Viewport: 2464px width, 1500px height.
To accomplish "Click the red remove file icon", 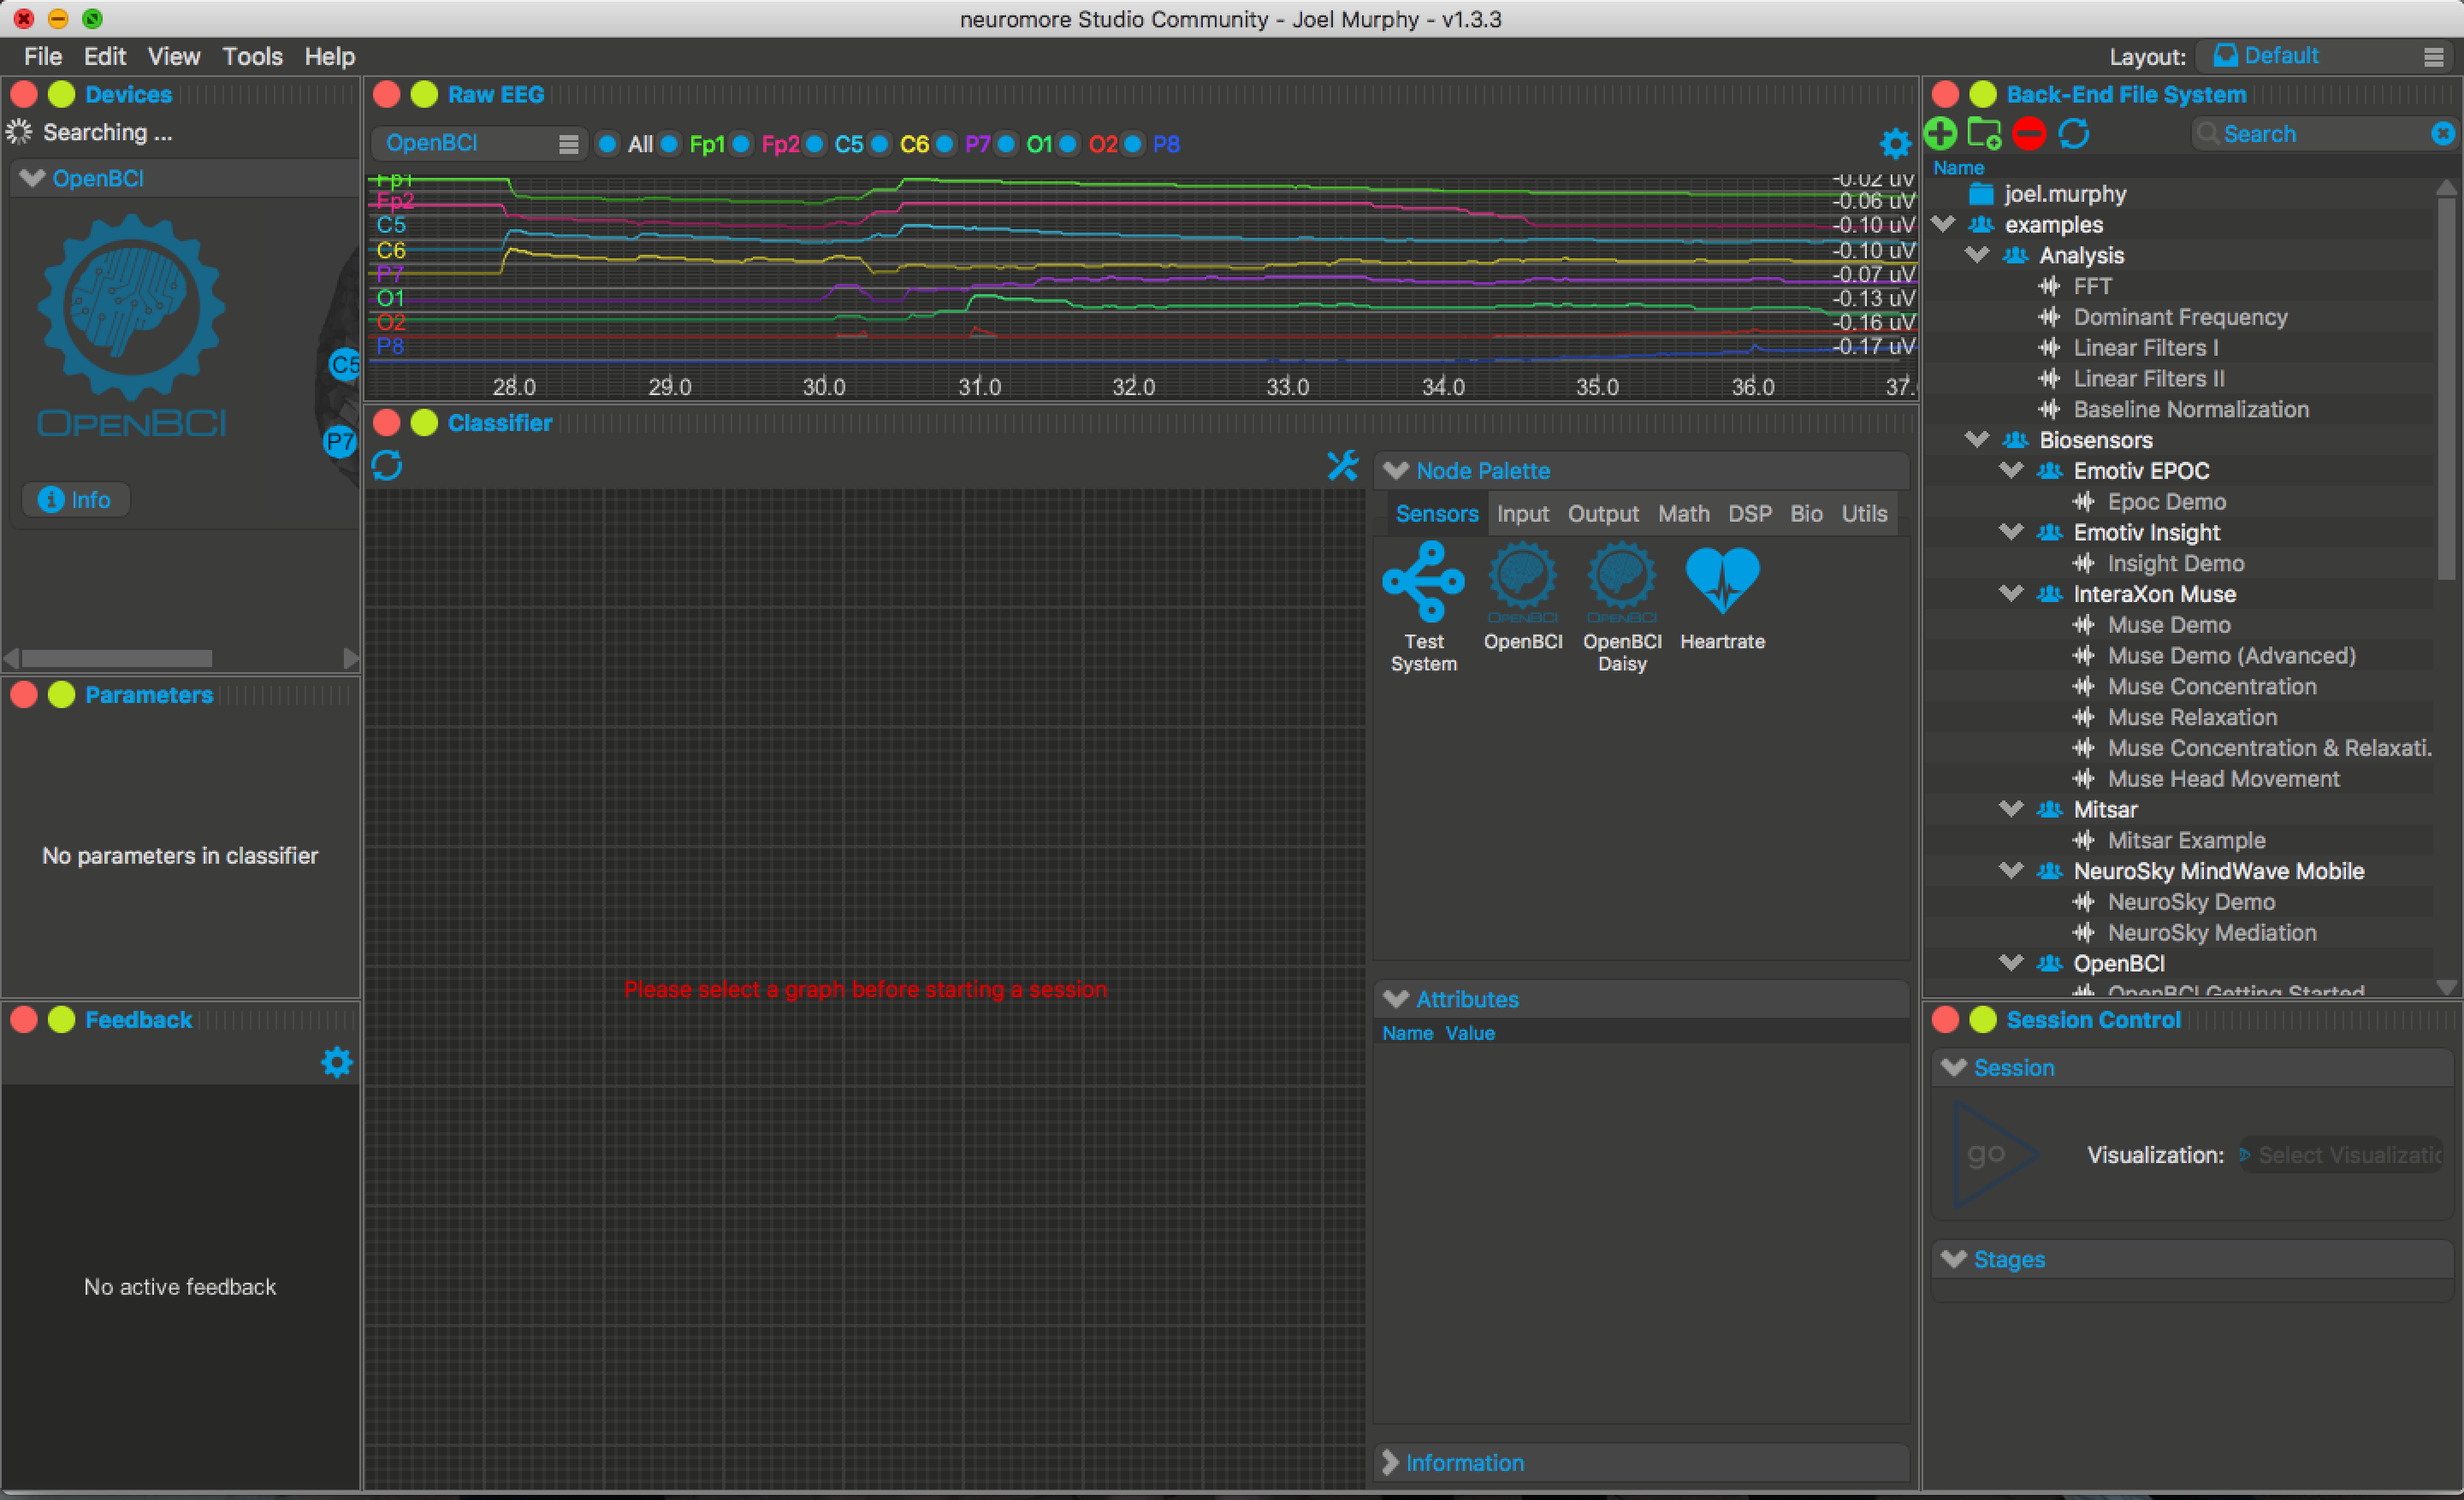I will click(x=2028, y=134).
